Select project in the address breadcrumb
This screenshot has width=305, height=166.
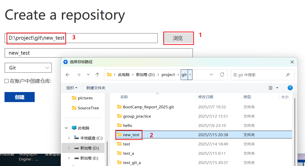pyautogui.click(x=168, y=75)
